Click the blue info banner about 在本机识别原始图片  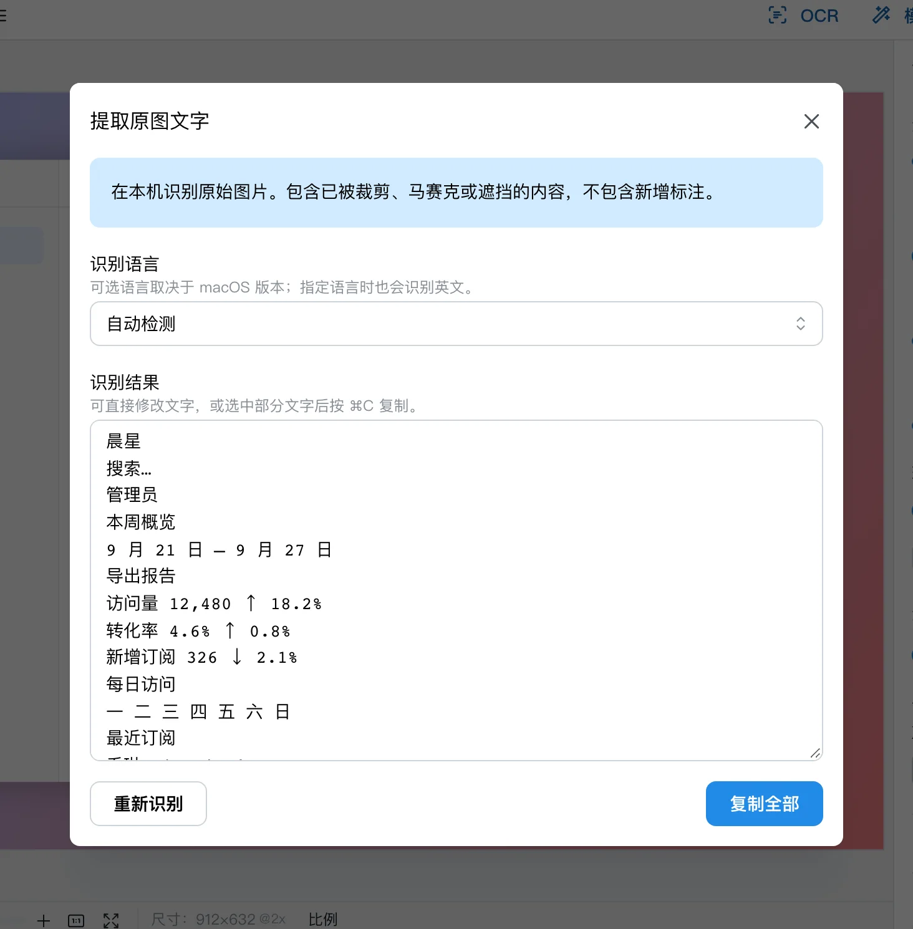coord(457,193)
